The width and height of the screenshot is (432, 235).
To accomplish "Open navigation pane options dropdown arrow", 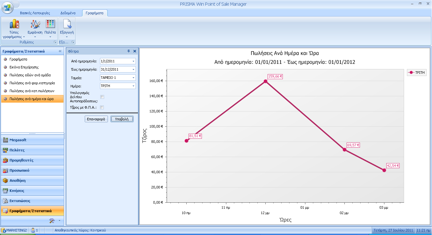I will (59, 220).
